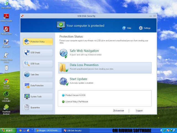177x133 pixels.
Task: Click 'Your computer is protected' banner text
Action: (85, 25)
